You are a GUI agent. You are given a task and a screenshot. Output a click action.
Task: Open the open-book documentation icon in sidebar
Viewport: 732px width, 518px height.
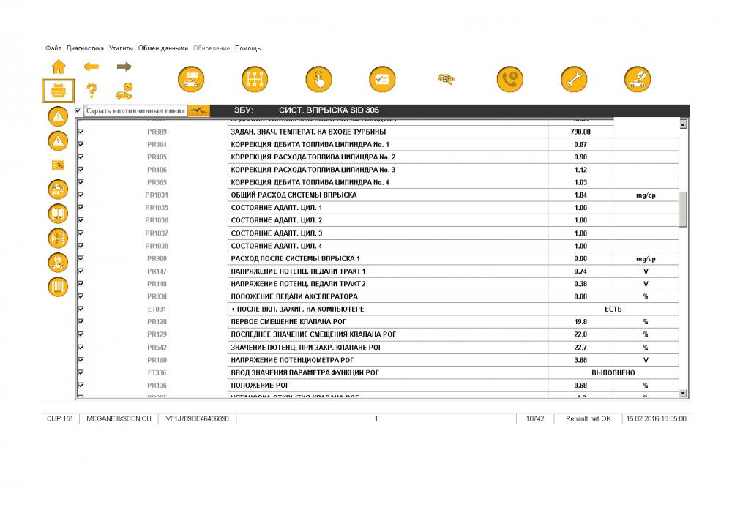(58, 214)
